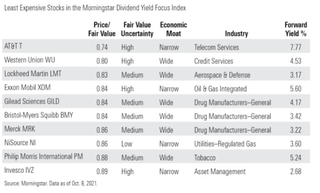Click the Merck MRK stock name
The image size is (320, 193).
click(x=21, y=130)
